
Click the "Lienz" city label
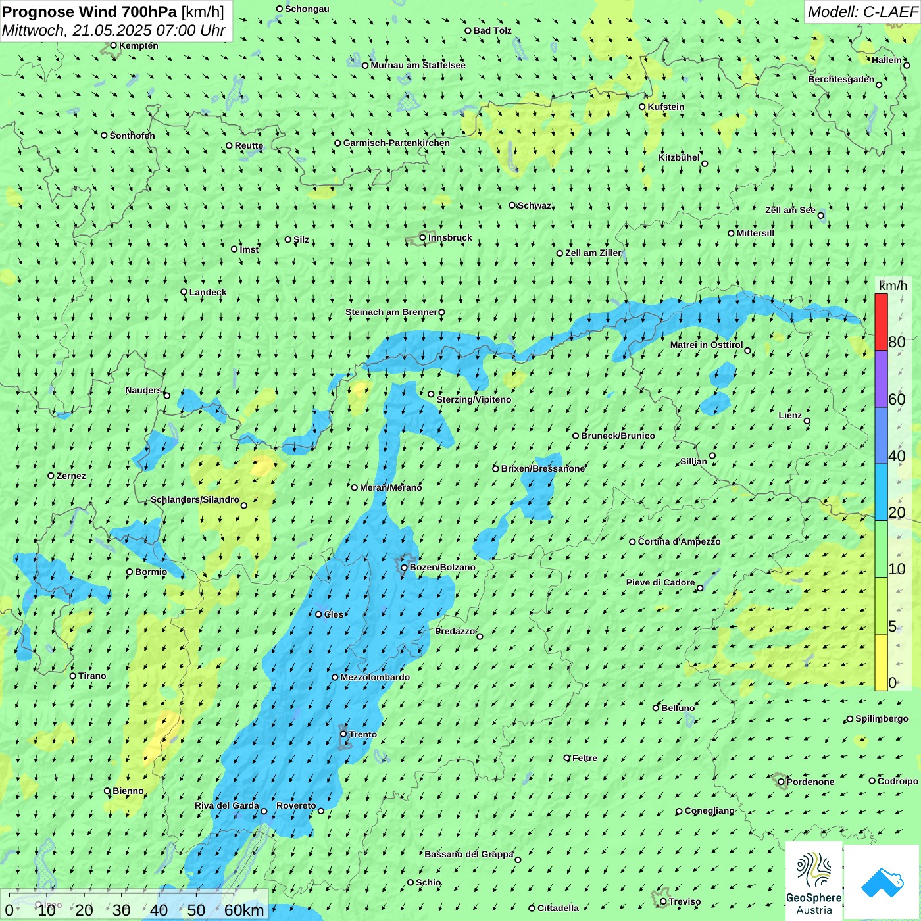790,415
